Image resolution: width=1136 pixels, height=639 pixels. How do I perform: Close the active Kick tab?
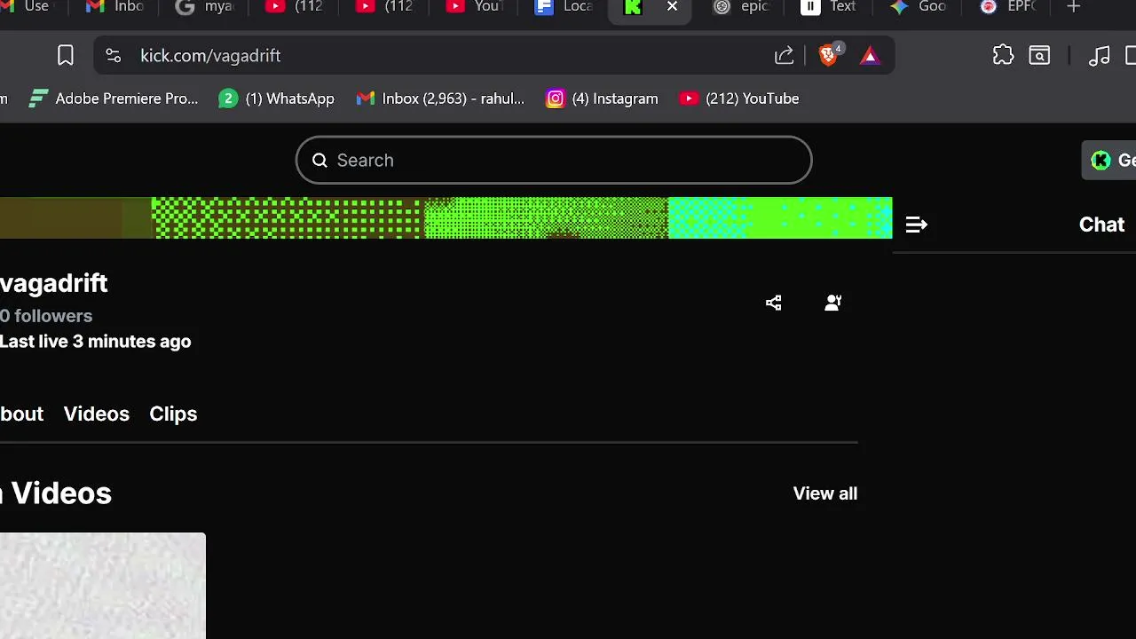[x=672, y=7]
